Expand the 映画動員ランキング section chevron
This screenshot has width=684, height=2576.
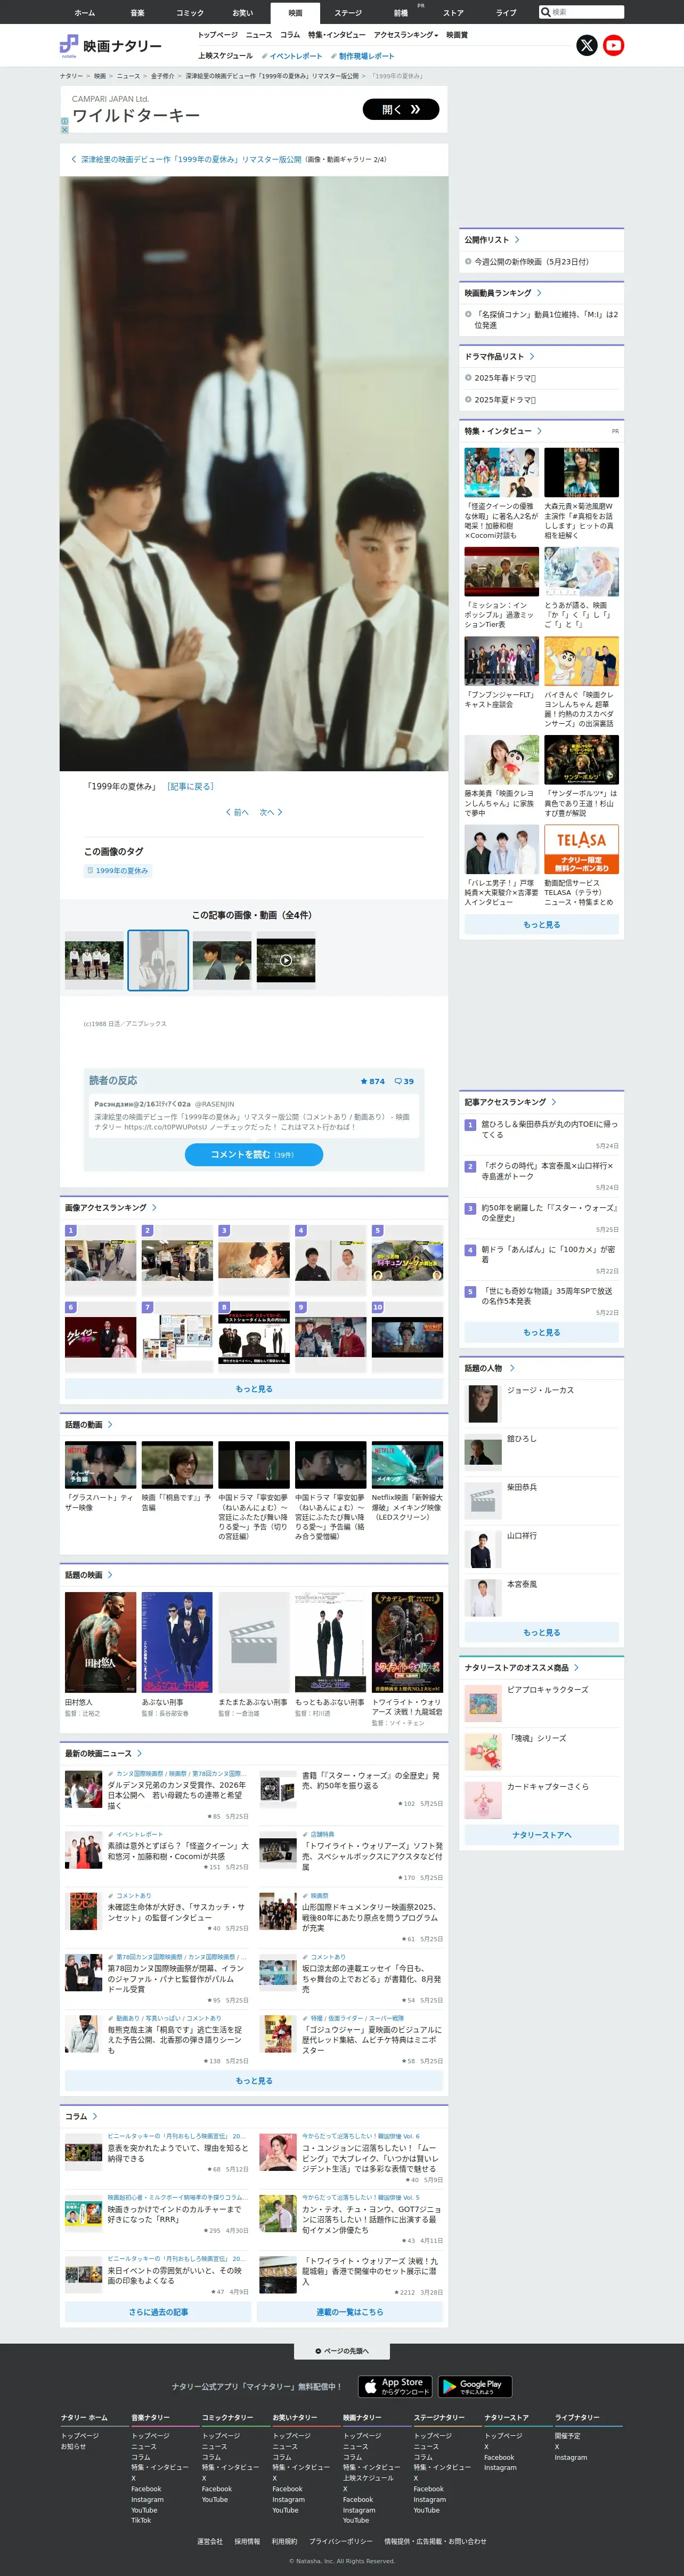click(539, 293)
